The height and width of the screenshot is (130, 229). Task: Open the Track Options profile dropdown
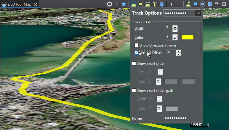(x=198, y=13)
